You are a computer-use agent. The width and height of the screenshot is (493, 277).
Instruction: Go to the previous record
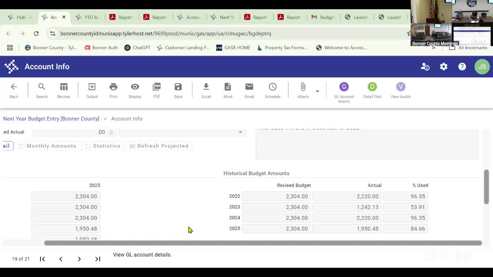(61, 259)
